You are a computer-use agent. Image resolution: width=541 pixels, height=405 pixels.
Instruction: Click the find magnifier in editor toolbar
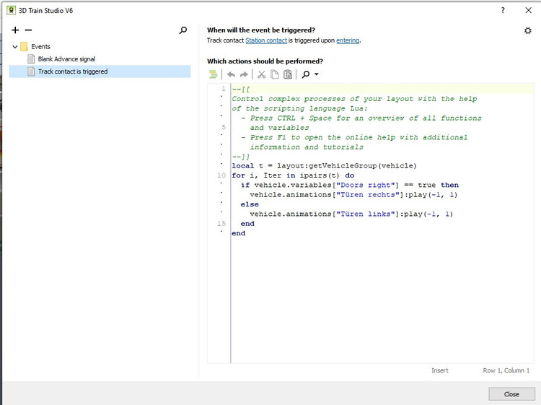point(306,74)
